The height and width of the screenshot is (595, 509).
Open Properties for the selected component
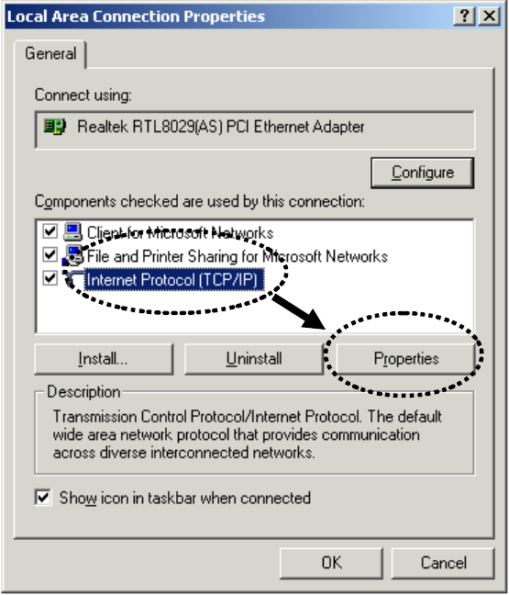point(406,359)
